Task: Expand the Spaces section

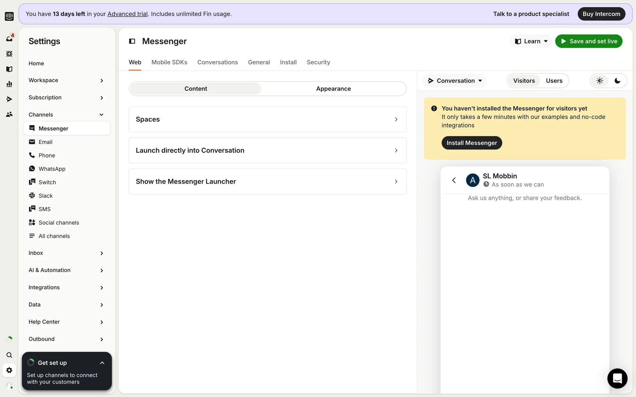Action: point(267,119)
